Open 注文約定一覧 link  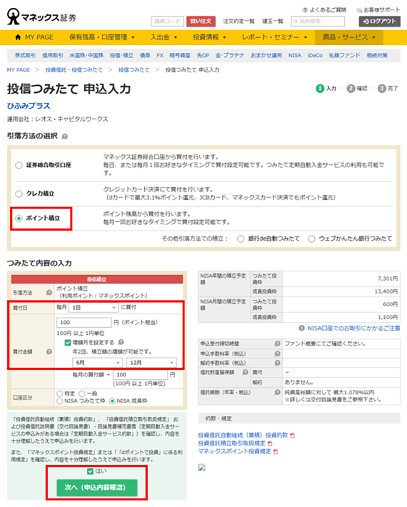tap(239, 22)
